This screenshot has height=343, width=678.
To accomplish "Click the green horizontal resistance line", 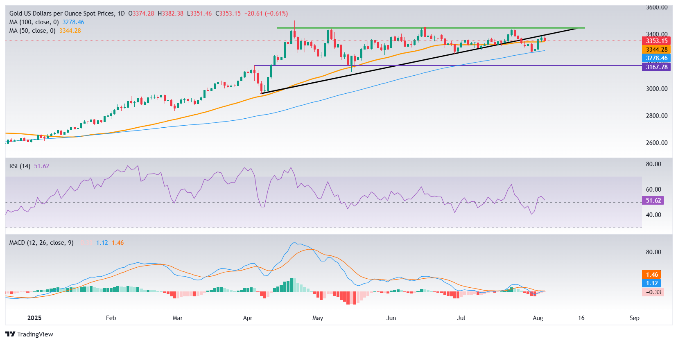I will coord(431,28).
